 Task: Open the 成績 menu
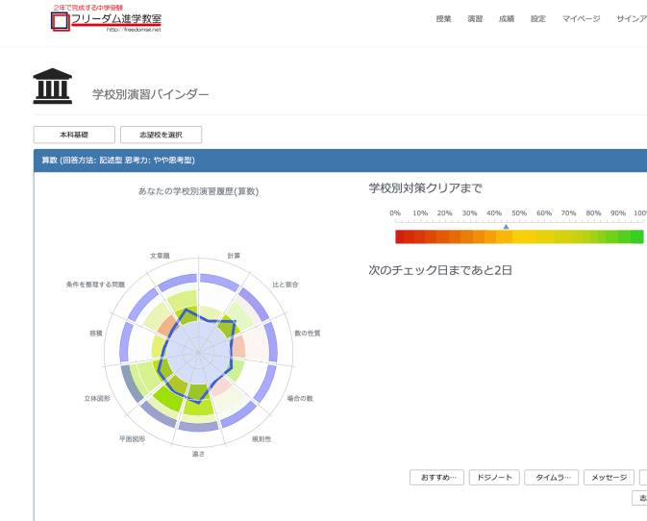coord(507,18)
